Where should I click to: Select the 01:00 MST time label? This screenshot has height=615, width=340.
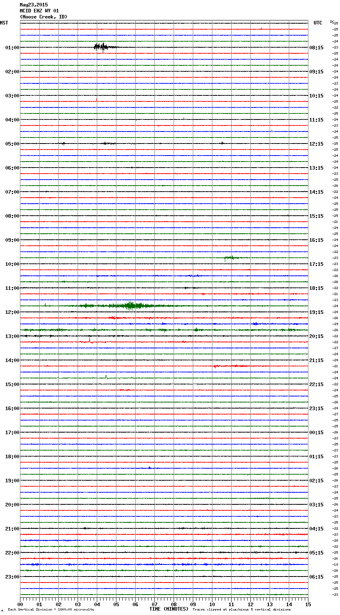pyautogui.click(x=12, y=48)
